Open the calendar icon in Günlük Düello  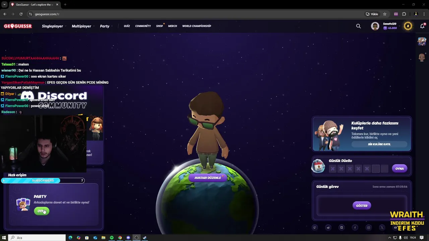(318, 166)
